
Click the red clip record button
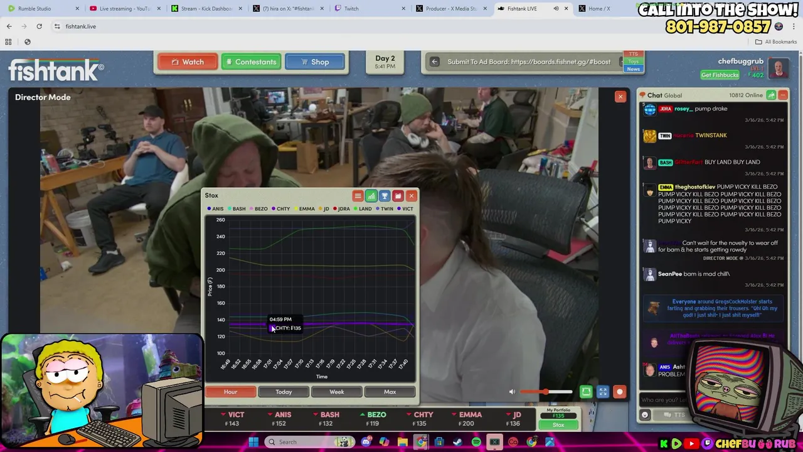click(x=620, y=392)
